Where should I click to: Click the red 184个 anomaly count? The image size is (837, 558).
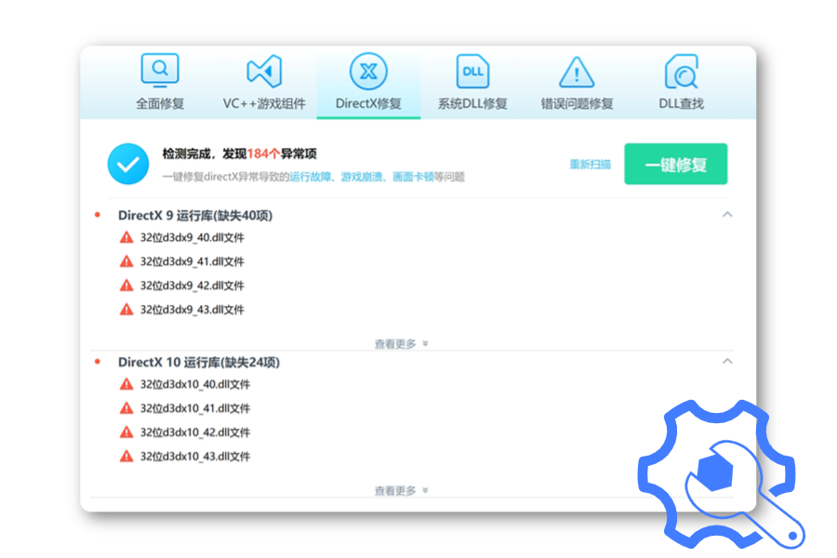(264, 153)
